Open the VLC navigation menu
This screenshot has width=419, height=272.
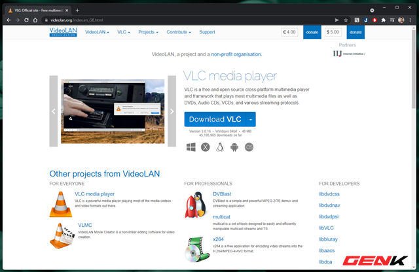click(124, 32)
